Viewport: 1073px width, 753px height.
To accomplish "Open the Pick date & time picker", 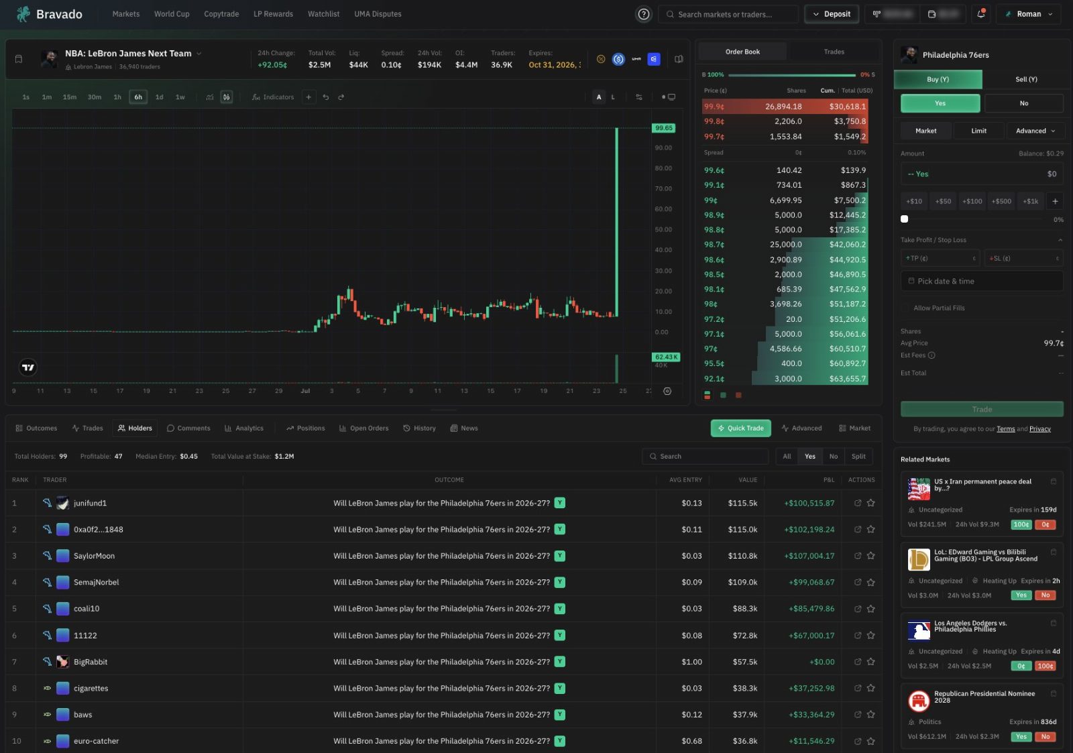I will [982, 282].
